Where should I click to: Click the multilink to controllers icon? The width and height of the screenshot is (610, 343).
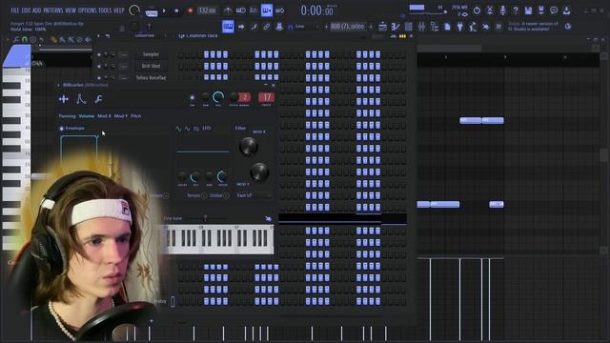(254, 27)
